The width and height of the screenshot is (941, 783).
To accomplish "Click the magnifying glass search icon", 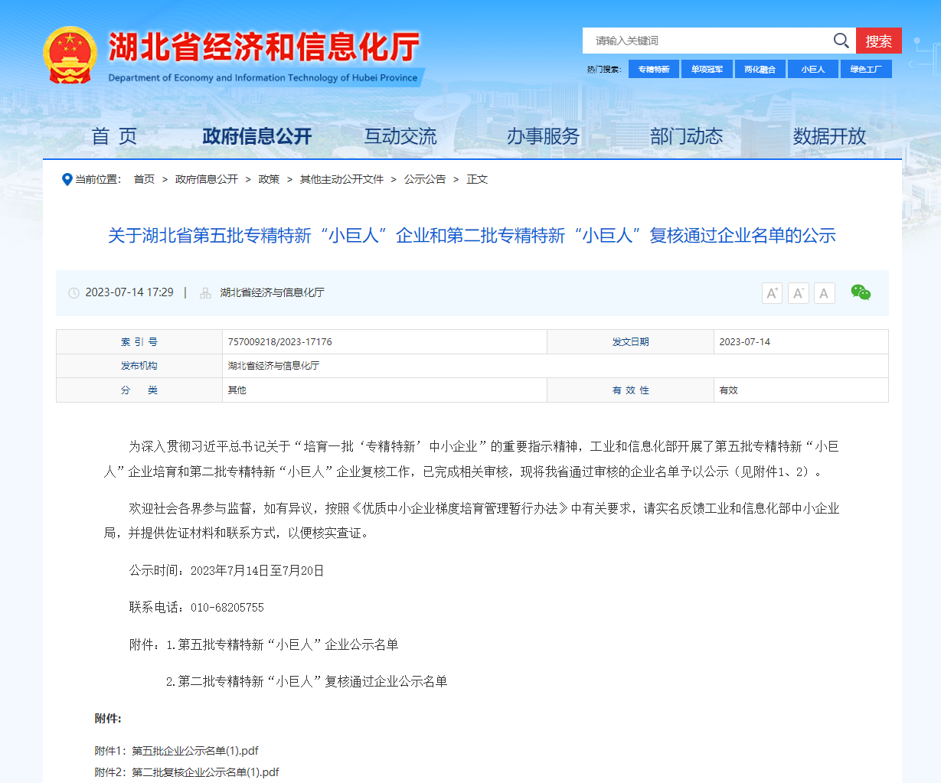I will [841, 41].
